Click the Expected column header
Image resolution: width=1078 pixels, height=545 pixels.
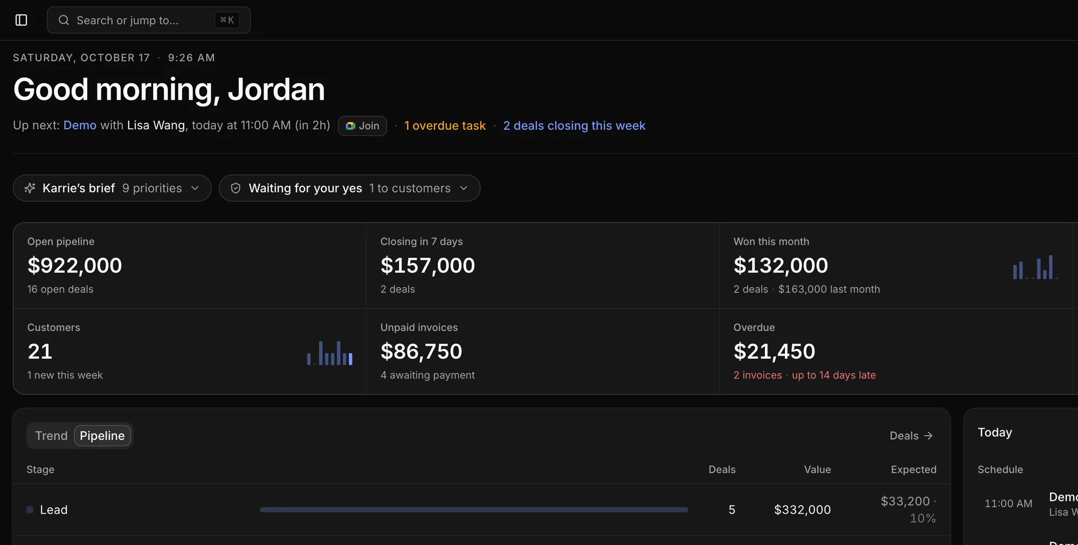pos(914,470)
